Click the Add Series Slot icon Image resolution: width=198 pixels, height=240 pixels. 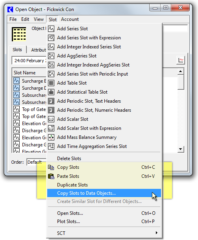[x=51, y=29]
